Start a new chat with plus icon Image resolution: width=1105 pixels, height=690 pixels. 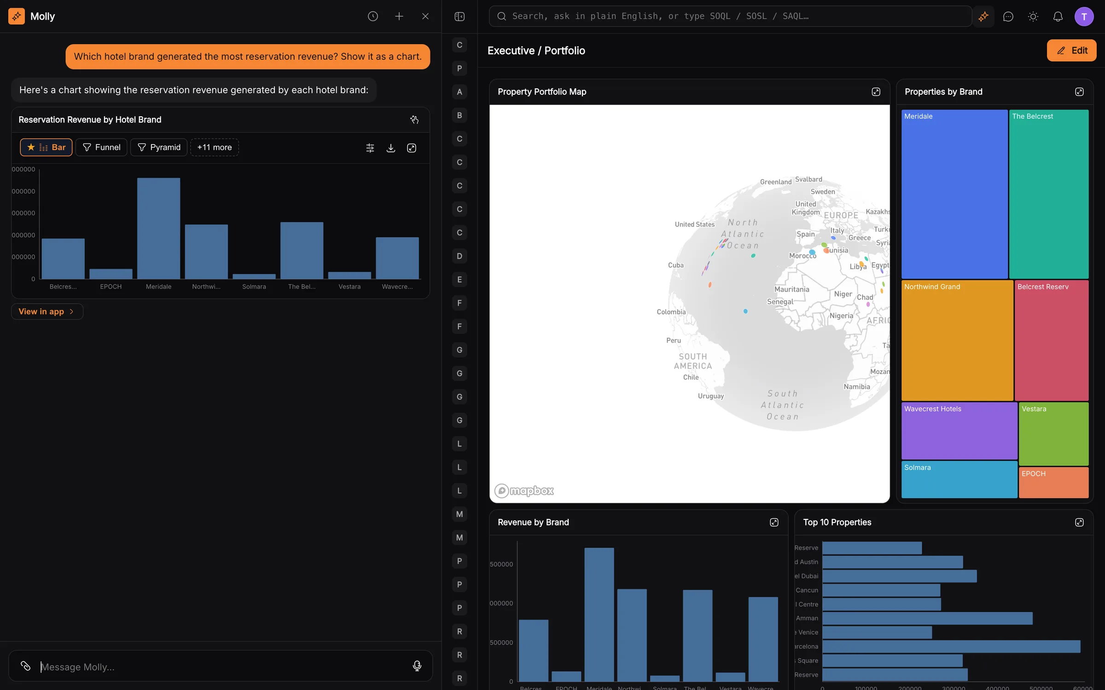[x=399, y=17]
